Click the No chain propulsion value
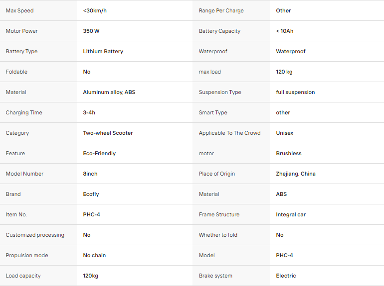 coord(94,255)
